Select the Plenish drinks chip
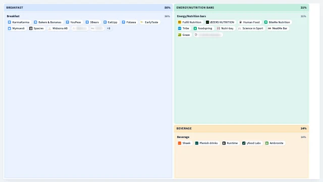 [206, 143]
